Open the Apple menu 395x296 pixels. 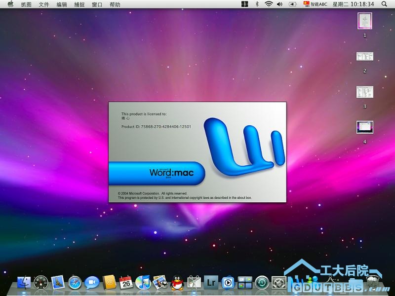coord(10,4)
